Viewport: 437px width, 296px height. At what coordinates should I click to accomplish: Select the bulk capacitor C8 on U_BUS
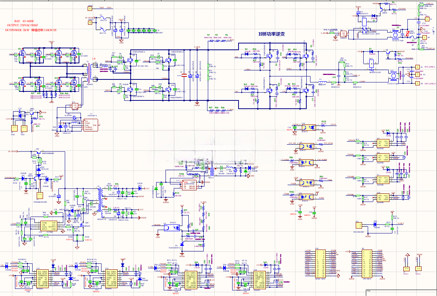[x=184, y=76]
